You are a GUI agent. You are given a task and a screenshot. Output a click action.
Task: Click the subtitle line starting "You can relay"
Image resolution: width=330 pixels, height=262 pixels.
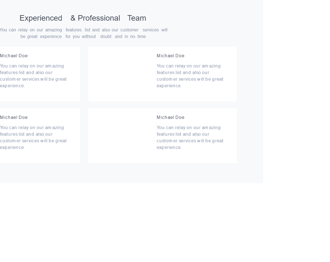click(x=84, y=30)
